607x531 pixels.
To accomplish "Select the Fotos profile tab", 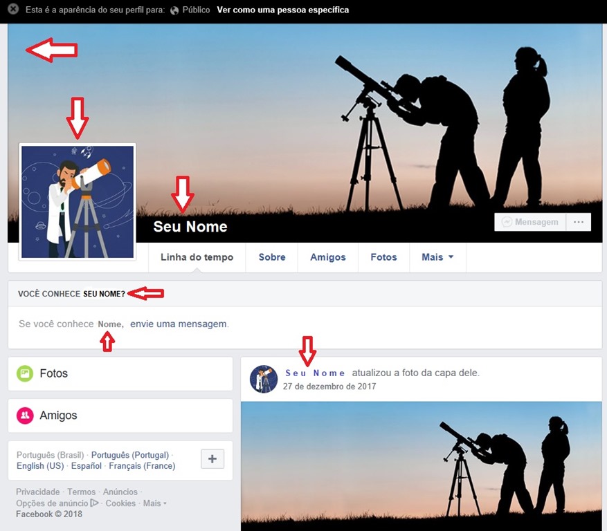I will pyautogui.click(x=383, y=257).
